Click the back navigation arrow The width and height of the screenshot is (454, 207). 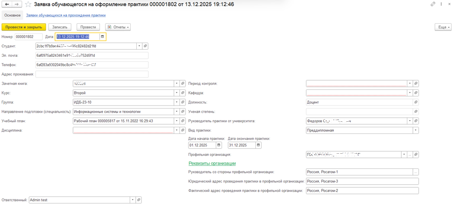point(7,5)
